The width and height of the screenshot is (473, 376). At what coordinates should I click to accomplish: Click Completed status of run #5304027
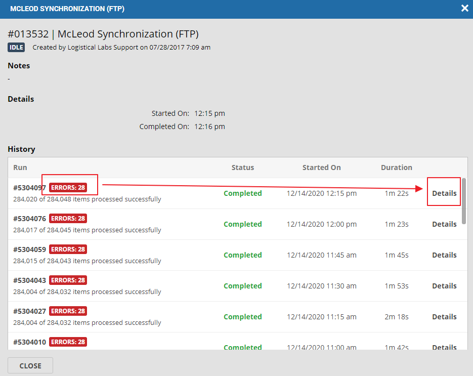tap(242, 317)
